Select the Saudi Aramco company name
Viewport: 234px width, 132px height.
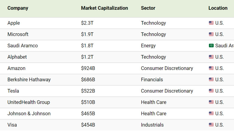coord(23,46)
